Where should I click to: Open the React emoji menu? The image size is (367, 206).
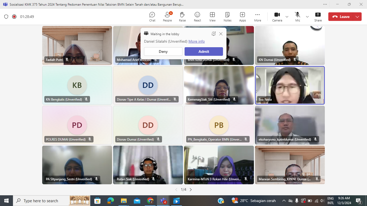click(197, 17)
